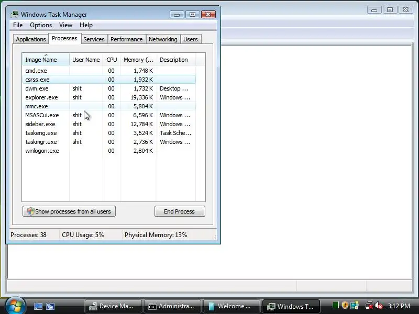
Task: Select the cmd.exe process row
Action: [x=109, y=71]
